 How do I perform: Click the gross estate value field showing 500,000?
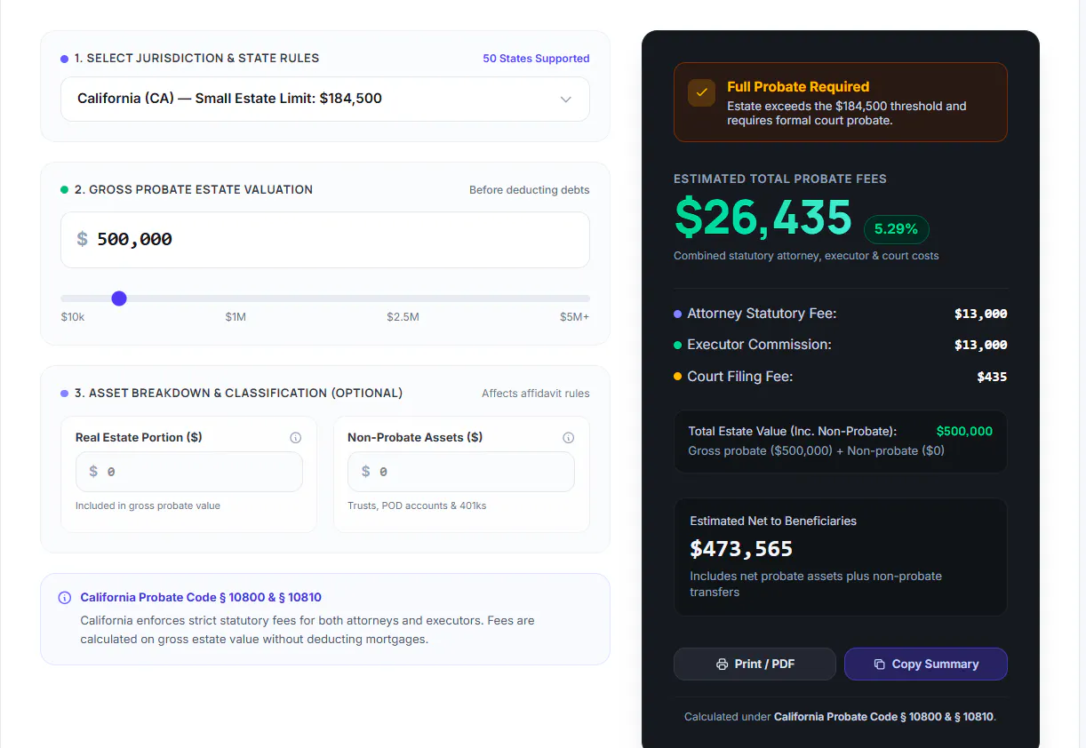click(324, 239)
